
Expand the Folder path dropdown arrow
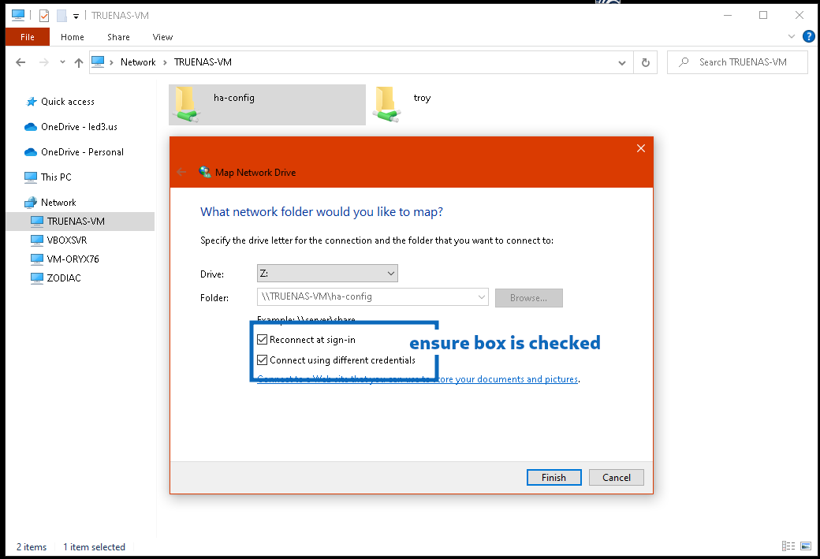(481, 297)
